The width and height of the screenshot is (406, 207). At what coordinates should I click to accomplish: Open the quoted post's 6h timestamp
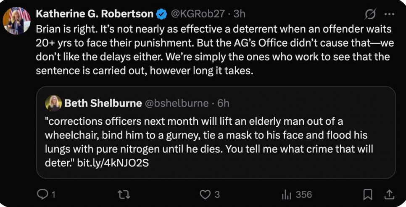223,103
